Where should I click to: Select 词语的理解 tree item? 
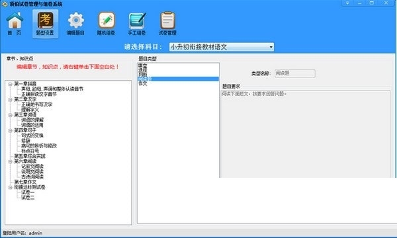pos(32,120)
